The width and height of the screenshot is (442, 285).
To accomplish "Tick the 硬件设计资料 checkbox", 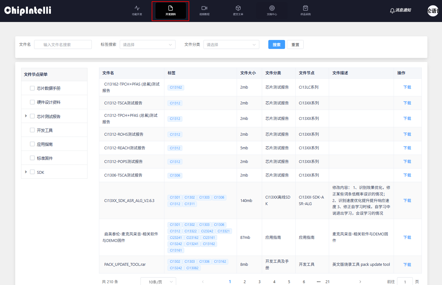I will click(x=32, y=102).
